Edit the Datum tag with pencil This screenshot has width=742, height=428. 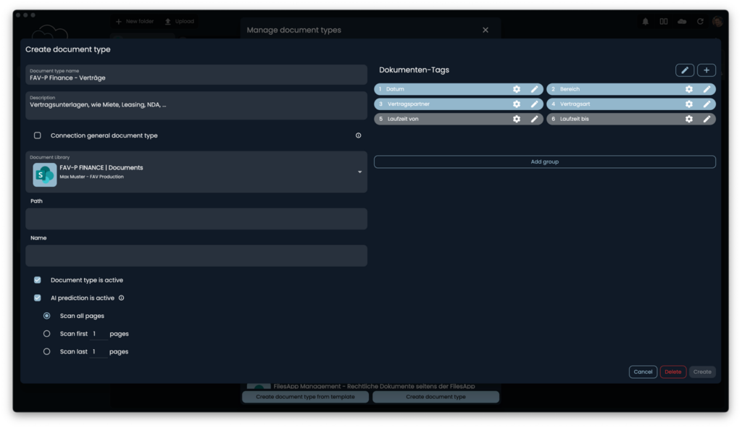click(x=534, y=89)
